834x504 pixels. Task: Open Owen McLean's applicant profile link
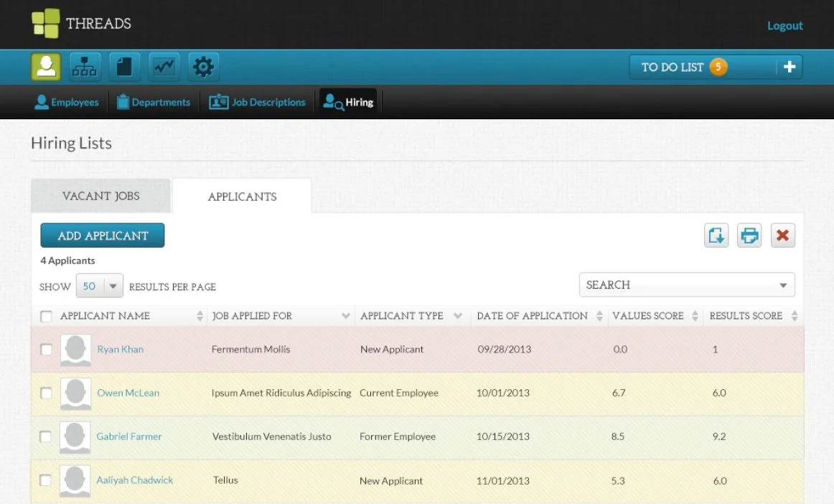(128, 393)
